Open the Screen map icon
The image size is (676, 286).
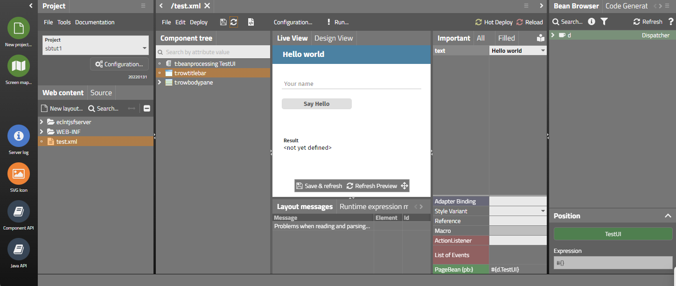(x=19, y=66)
